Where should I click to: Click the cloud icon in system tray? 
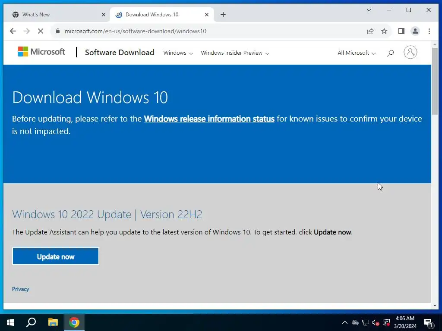point(355,322)
